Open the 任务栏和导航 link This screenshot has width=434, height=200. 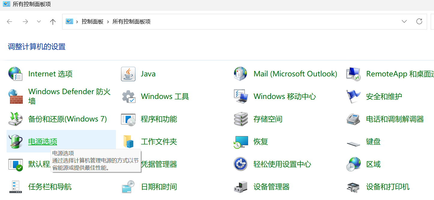point(50,187)
